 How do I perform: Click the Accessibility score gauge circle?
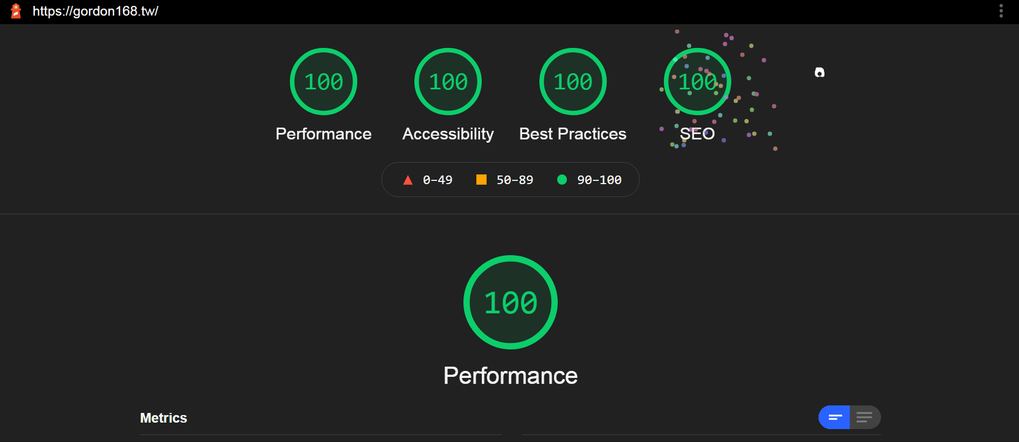coord(448,81)
